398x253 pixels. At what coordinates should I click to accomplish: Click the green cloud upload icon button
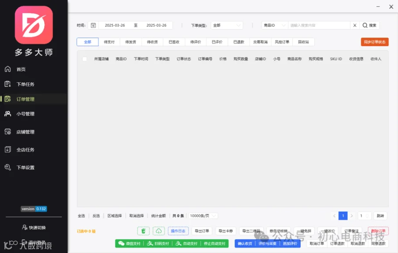(x=159, y=231)
